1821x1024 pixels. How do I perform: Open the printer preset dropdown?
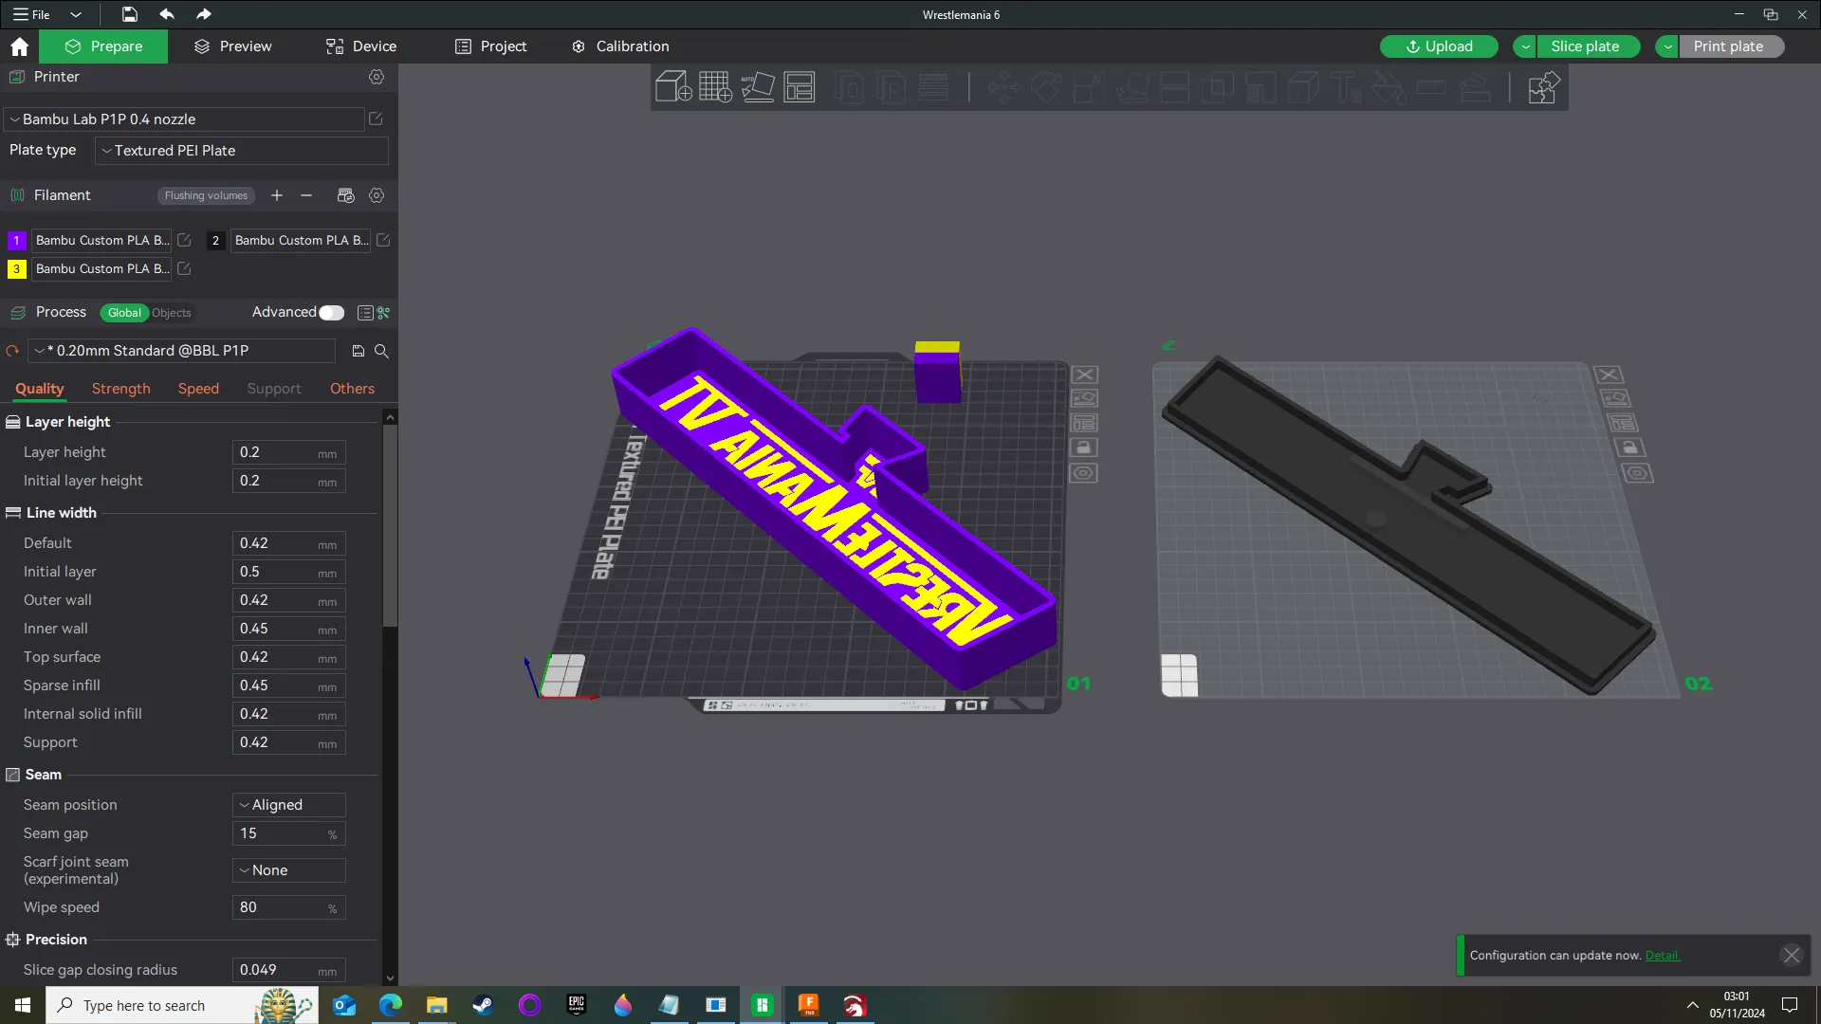coord(185,119)
